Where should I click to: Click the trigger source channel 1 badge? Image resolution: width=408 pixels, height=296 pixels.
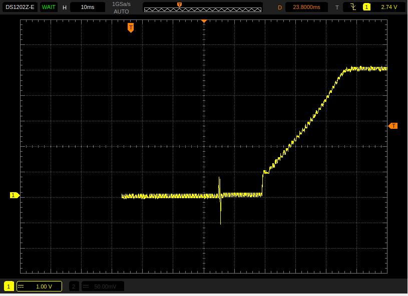(x=366, y=7)
